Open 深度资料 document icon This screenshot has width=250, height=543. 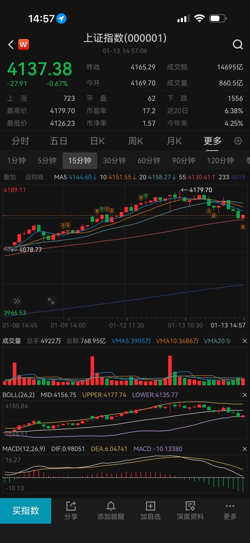click(x=190, y=506)
